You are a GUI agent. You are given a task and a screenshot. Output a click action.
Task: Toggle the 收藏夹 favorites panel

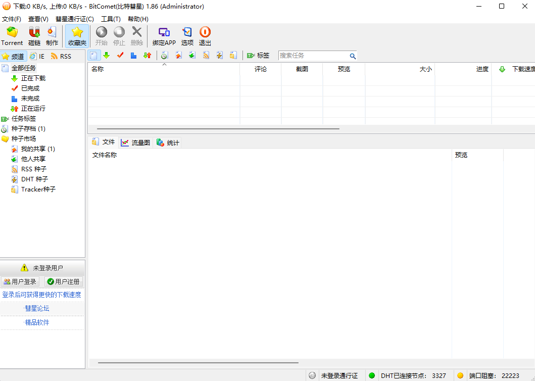click(x=77, y=36)
